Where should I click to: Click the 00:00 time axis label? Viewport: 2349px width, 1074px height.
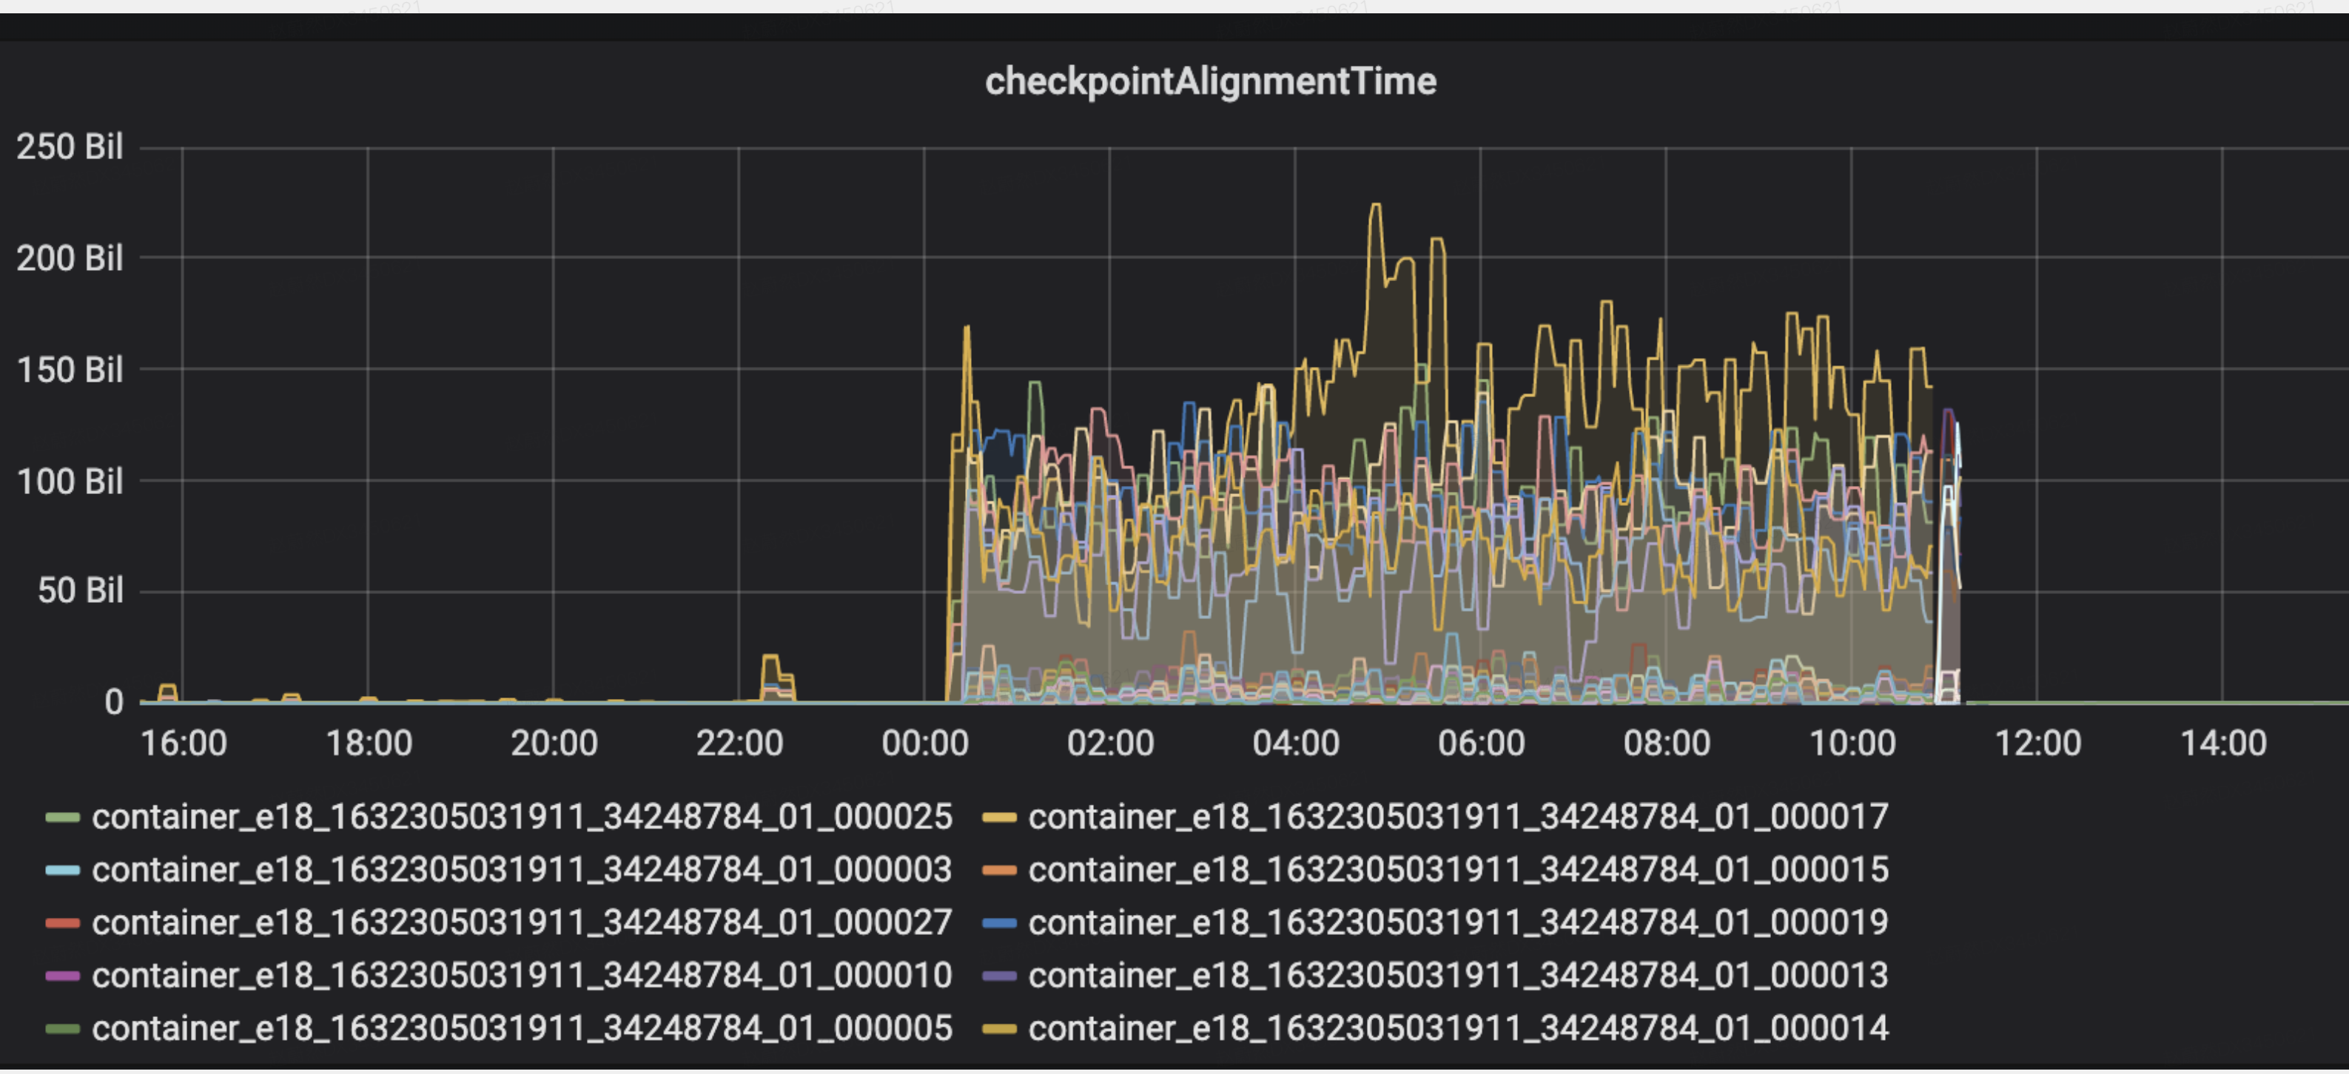(924, 744)
